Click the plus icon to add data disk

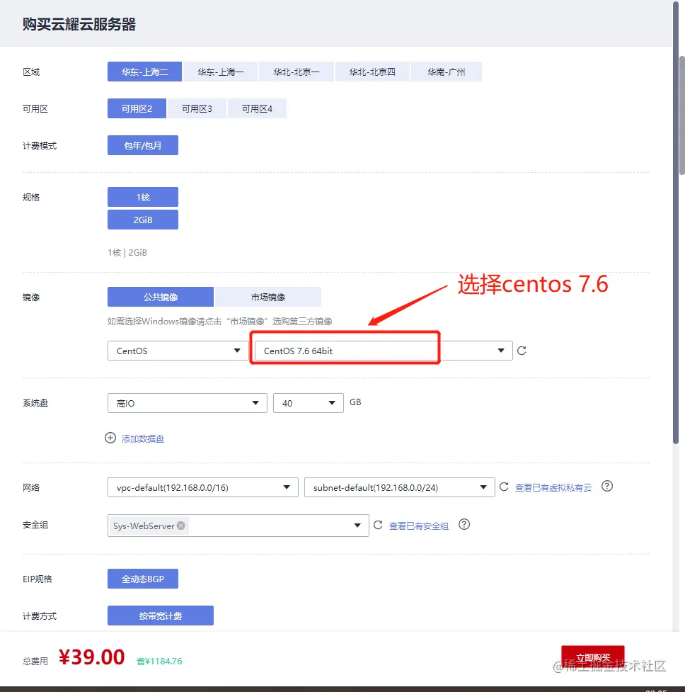tap(110, 438)
